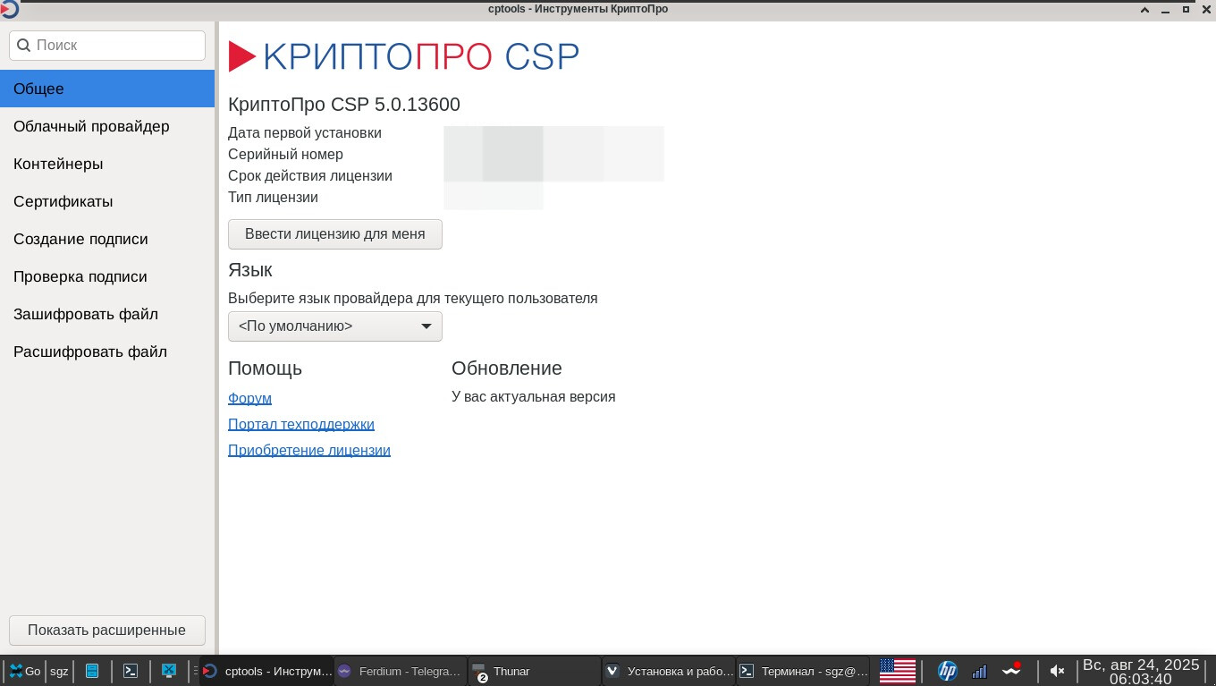Open the network signal tray icon
Viewport: 1216px width, 686px height.
(x=979, y=671)
